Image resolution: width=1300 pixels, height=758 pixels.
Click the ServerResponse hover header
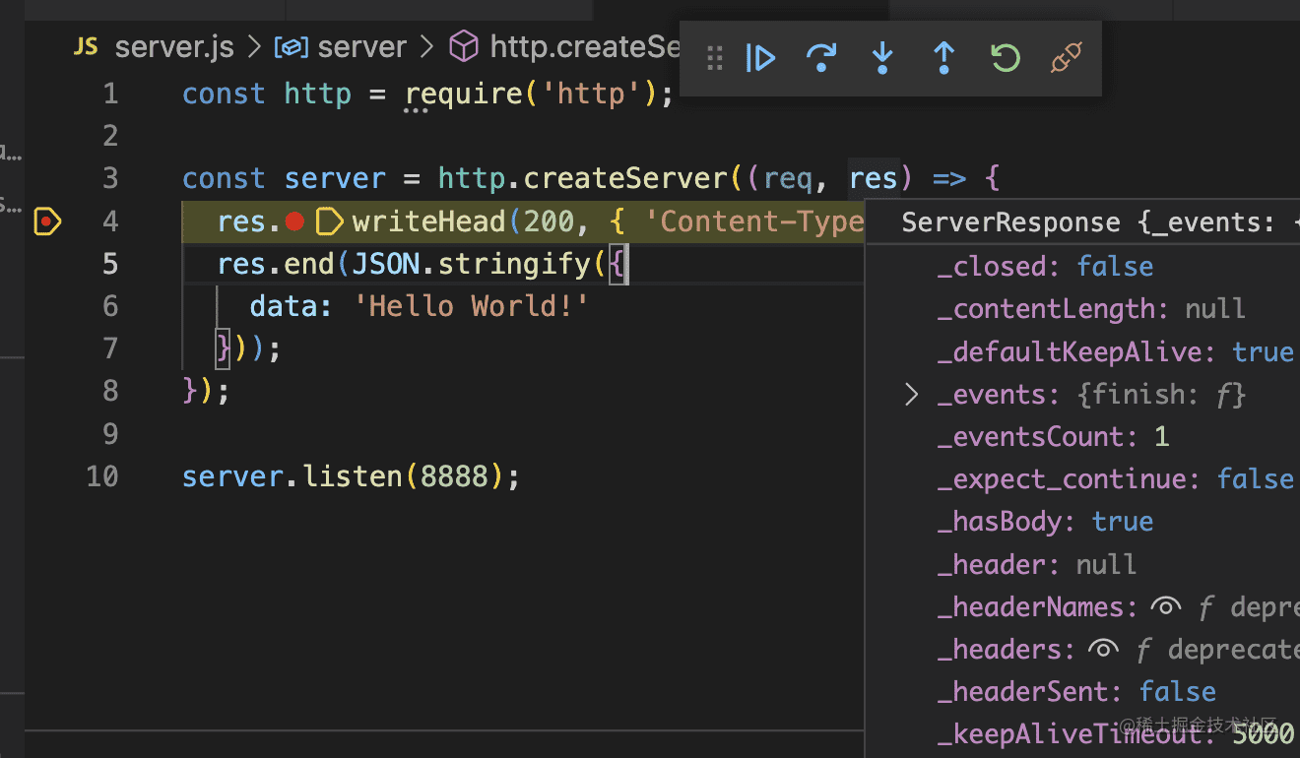pyautogui.click(x=1098, y=223)
